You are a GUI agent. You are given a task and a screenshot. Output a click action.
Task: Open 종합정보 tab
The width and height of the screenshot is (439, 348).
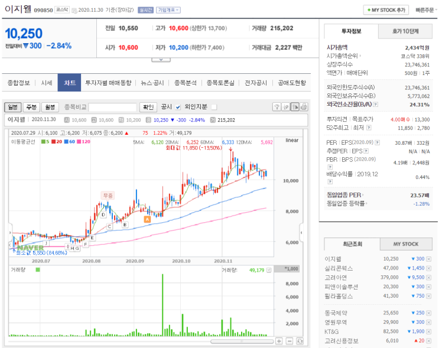click(18, 83)
